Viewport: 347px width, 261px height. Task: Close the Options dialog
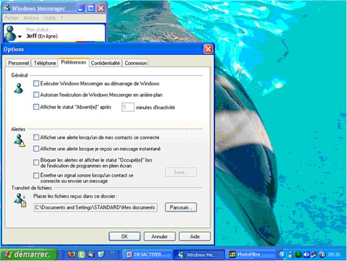pyautogui.click(x=208, y=49)
